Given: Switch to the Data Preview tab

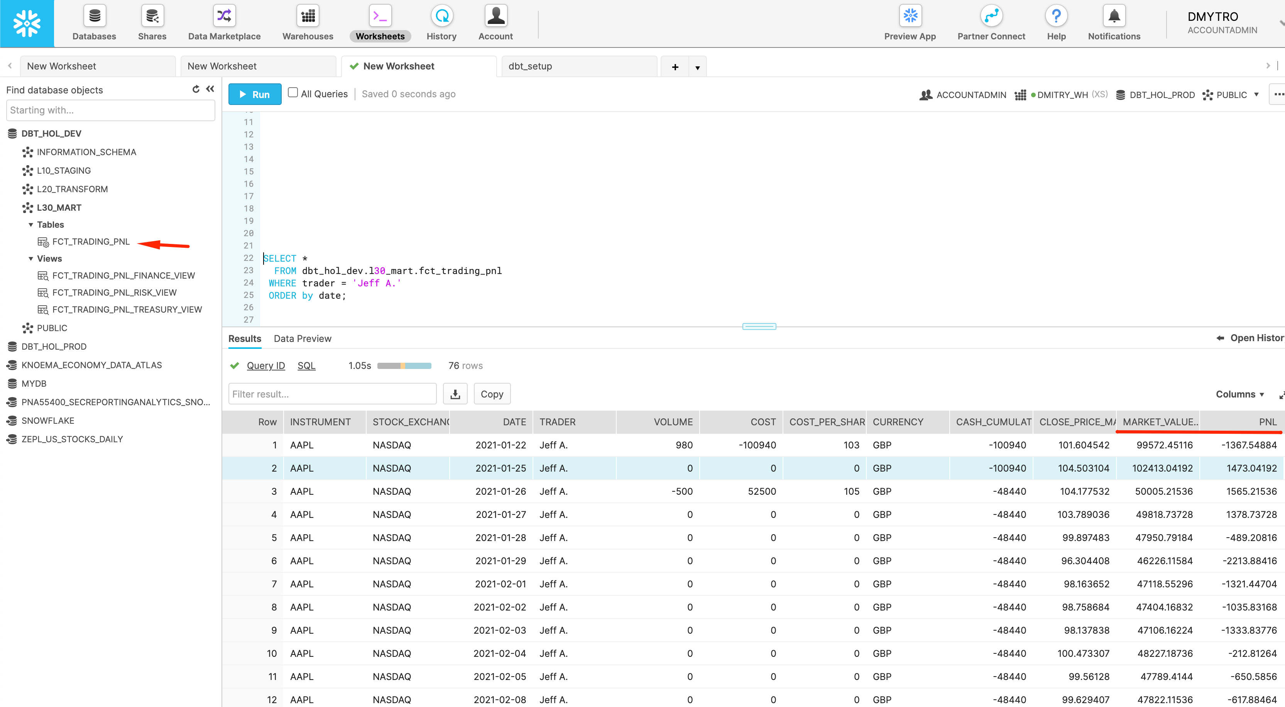Looking at the screenshot, I should [302, 339].
